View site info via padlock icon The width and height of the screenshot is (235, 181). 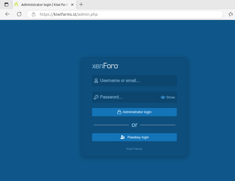[x=34, y=14]
